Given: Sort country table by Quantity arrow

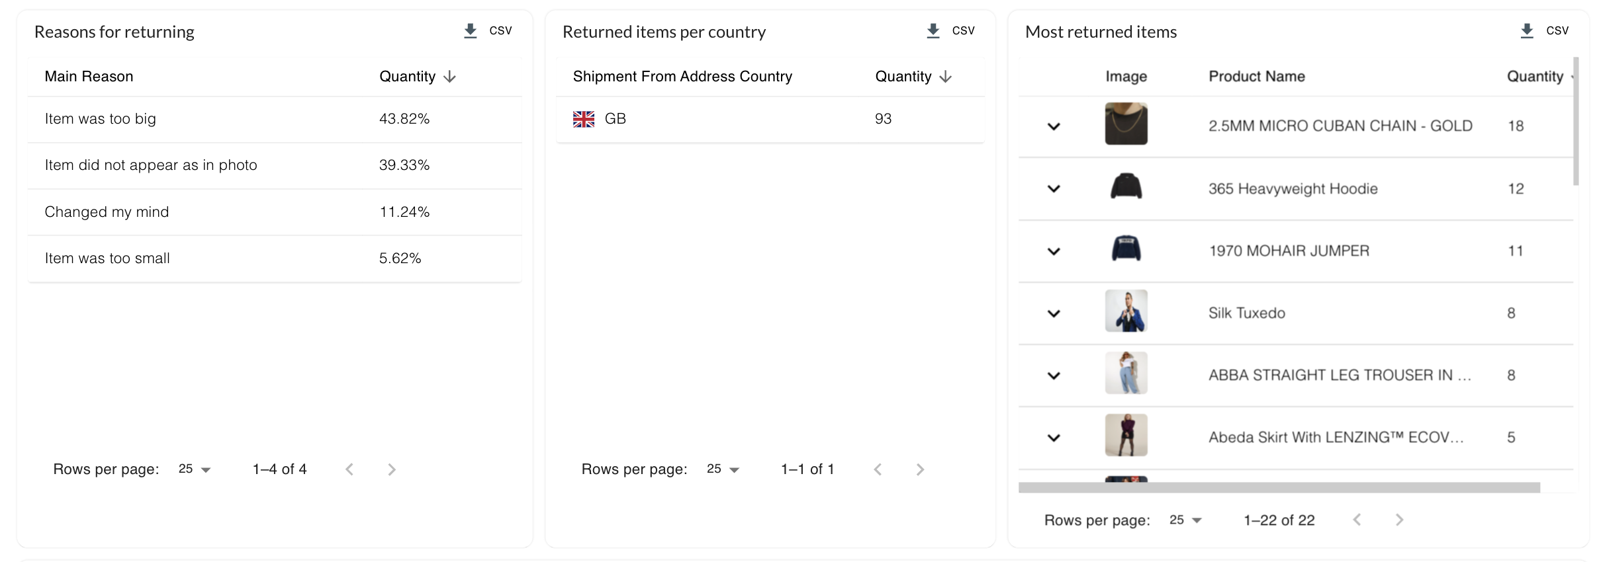Looking at the screenshot, I should click(946, 77).
